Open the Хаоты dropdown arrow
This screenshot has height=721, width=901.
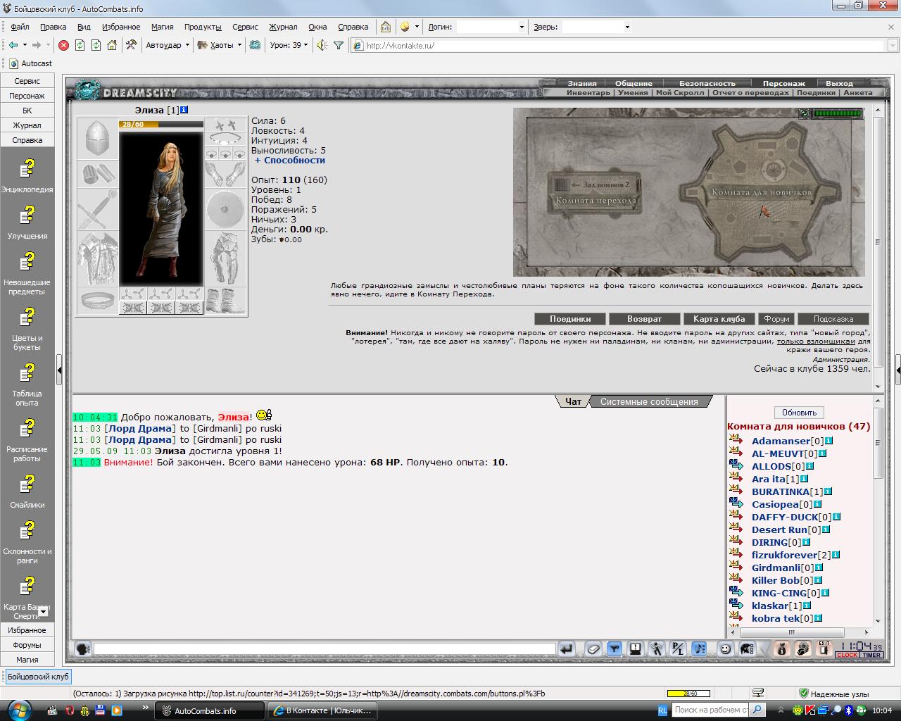click(x=239, y=45)
